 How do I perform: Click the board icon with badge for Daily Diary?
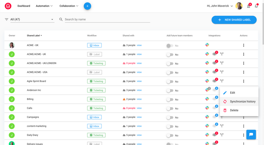tap(214, 135)
